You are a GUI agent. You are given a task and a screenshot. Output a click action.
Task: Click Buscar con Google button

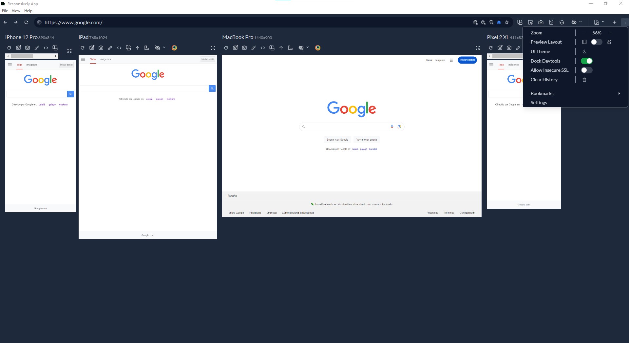[x=337, y=140]
